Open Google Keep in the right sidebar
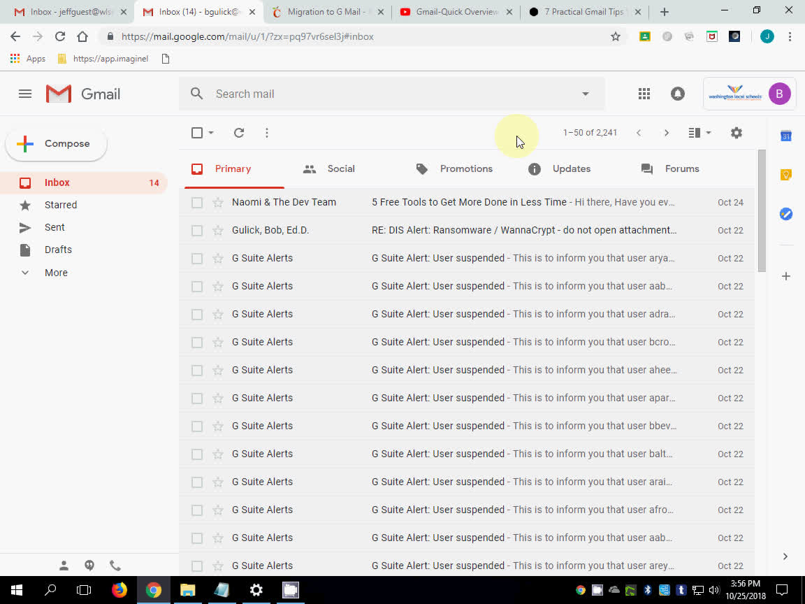805x604 pixels. 786,174
